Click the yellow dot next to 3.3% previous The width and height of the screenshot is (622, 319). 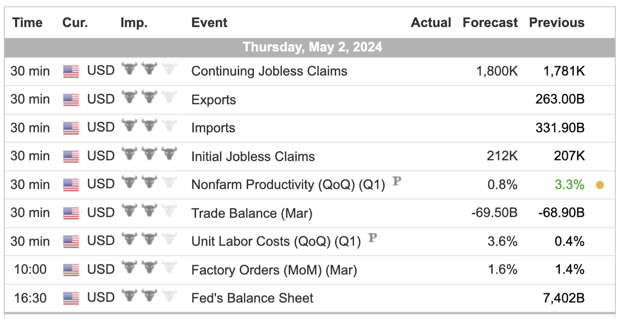(600, 185)
